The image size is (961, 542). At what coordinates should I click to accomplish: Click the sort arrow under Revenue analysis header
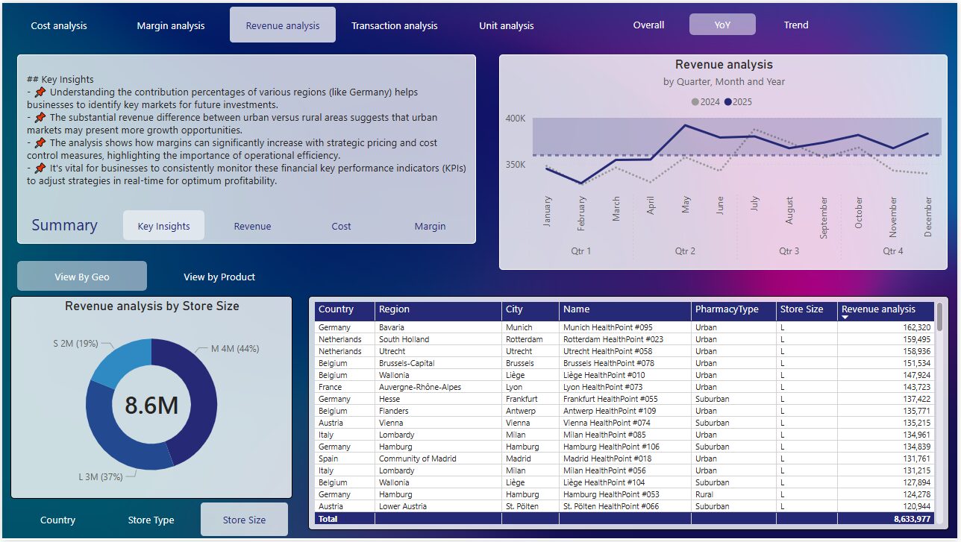(845, 318)
